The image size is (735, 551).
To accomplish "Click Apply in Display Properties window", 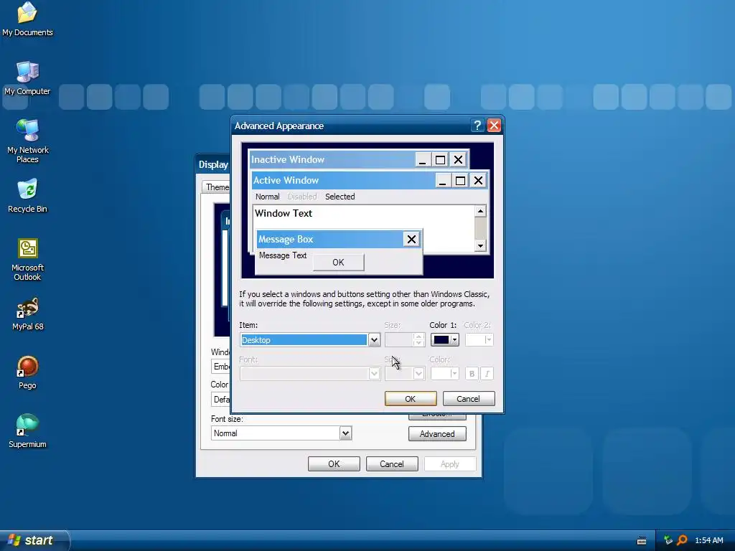I will click(449, 464).
